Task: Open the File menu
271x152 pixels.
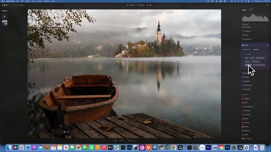Action: click(x=17, y=1)
